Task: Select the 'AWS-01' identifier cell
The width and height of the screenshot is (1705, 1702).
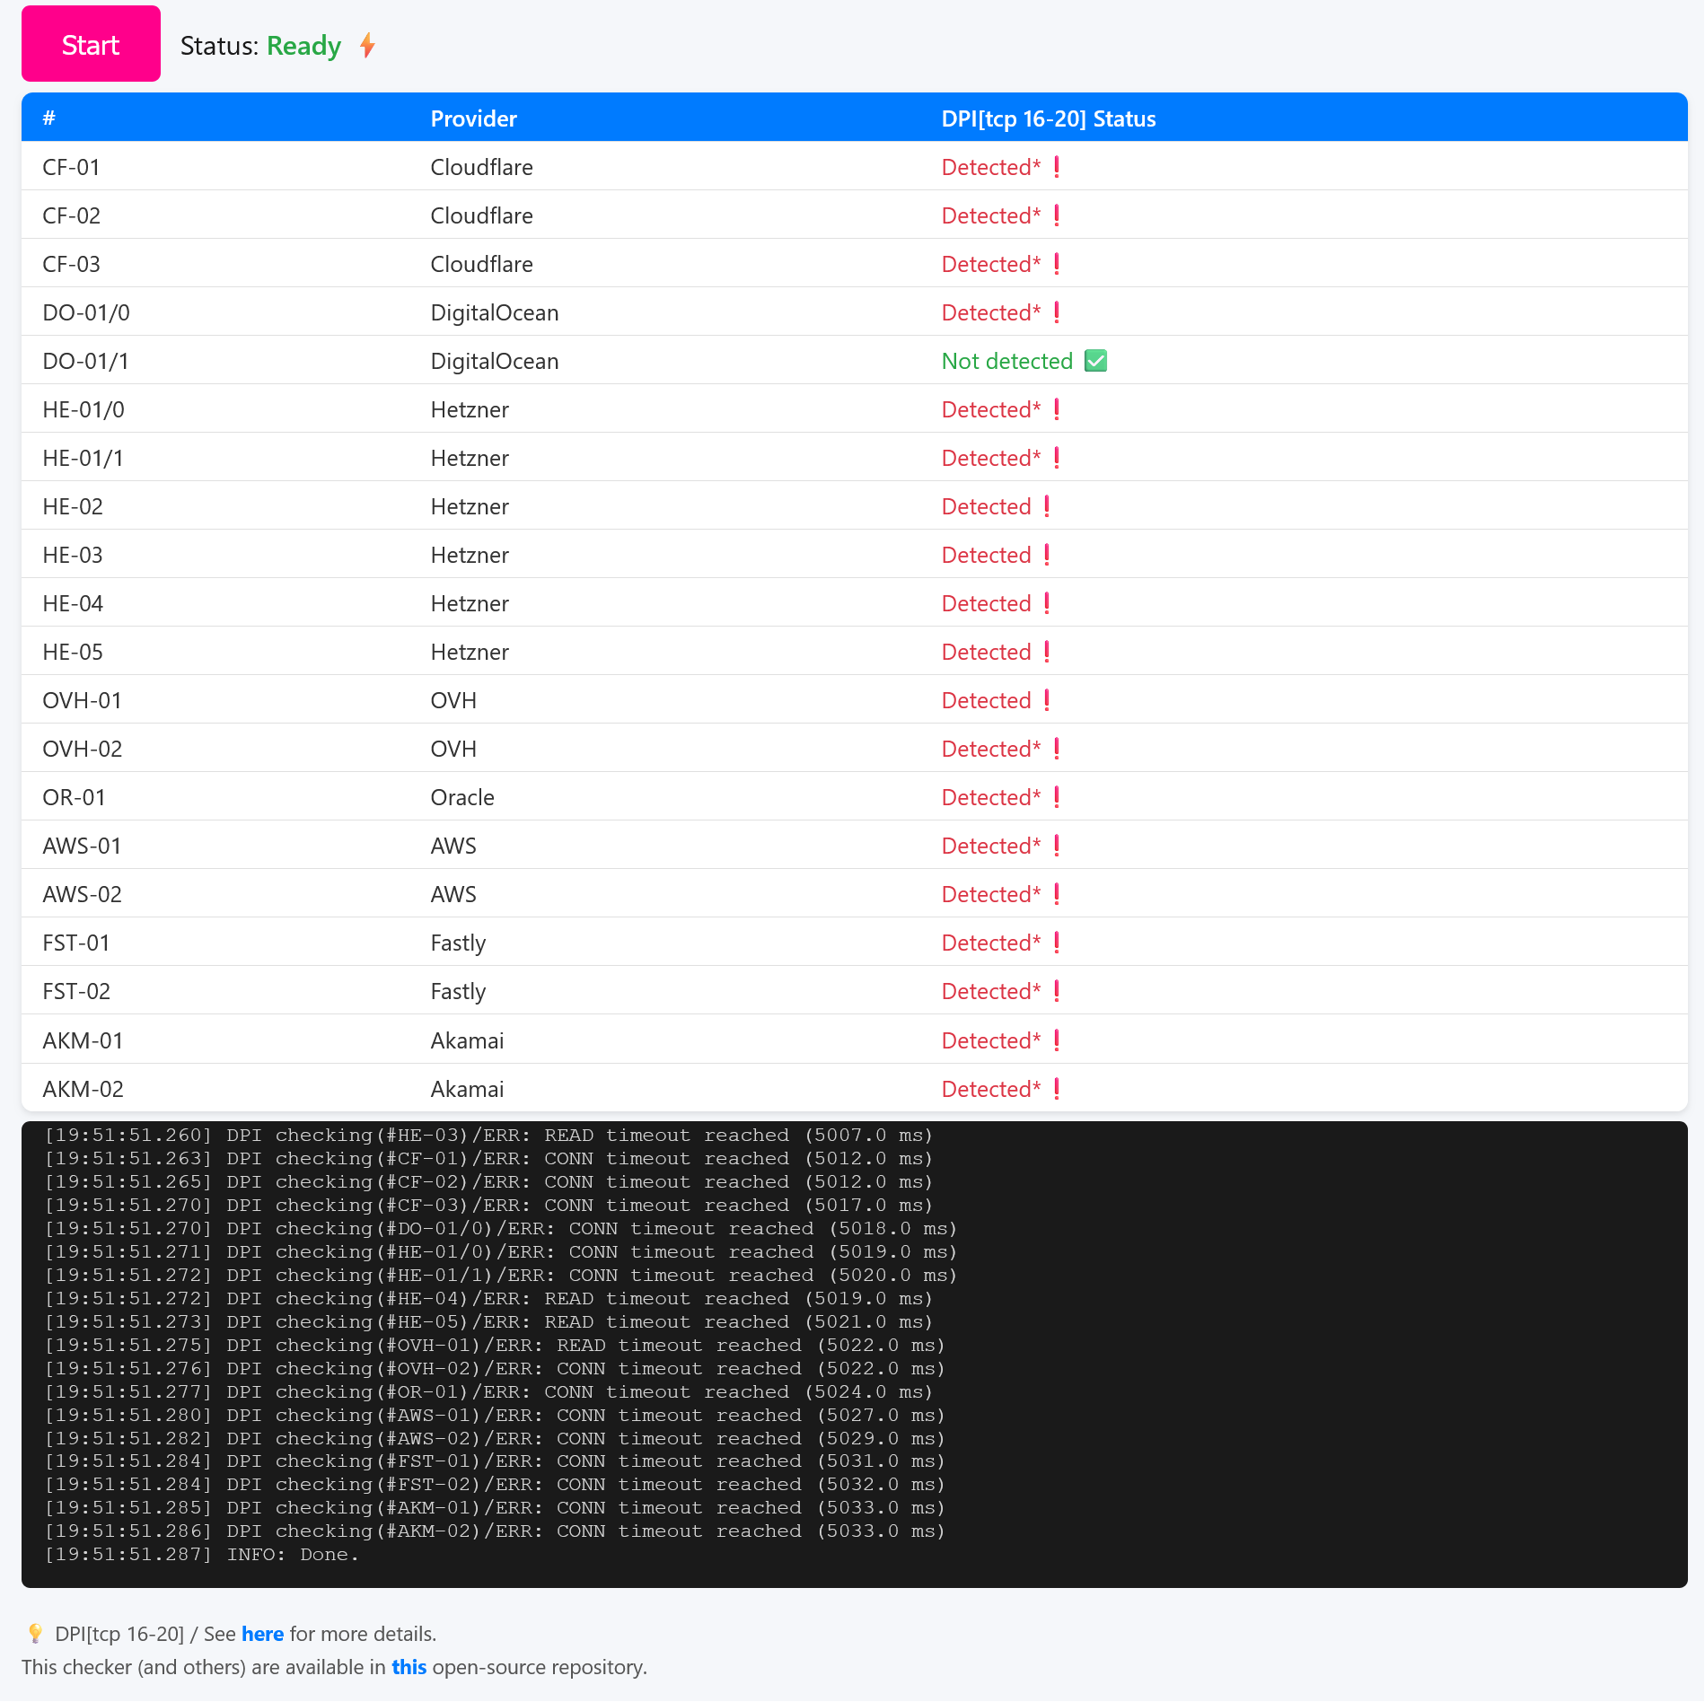Action: [83, 846]
